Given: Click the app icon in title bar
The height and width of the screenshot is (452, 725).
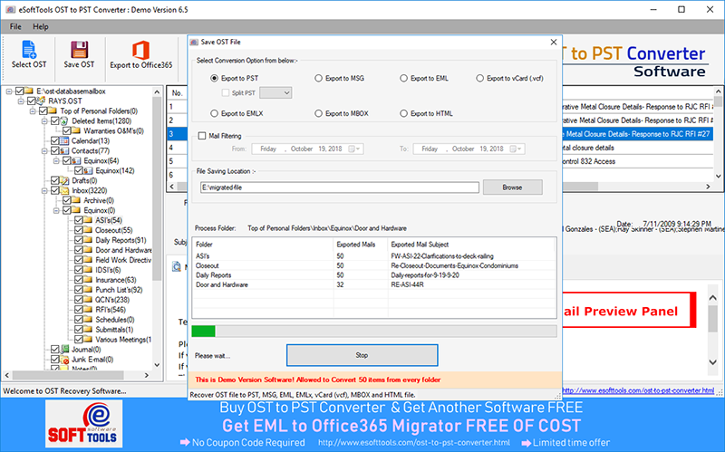Looking at the screenshot, I should [10, 9].
